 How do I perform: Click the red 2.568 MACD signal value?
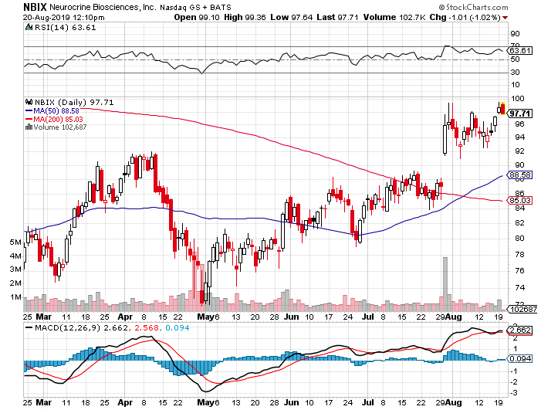[147, 327]
